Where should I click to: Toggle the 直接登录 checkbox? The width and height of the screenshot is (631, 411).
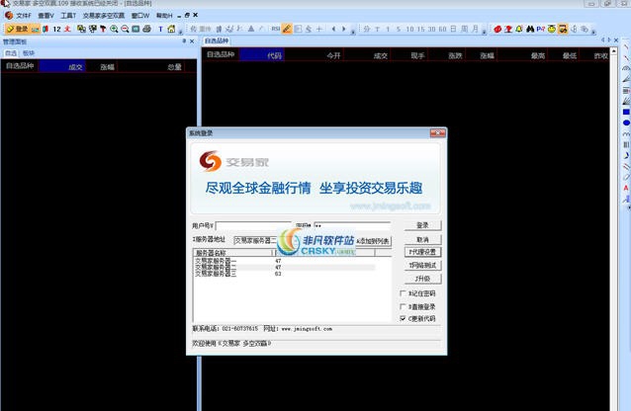403,306
